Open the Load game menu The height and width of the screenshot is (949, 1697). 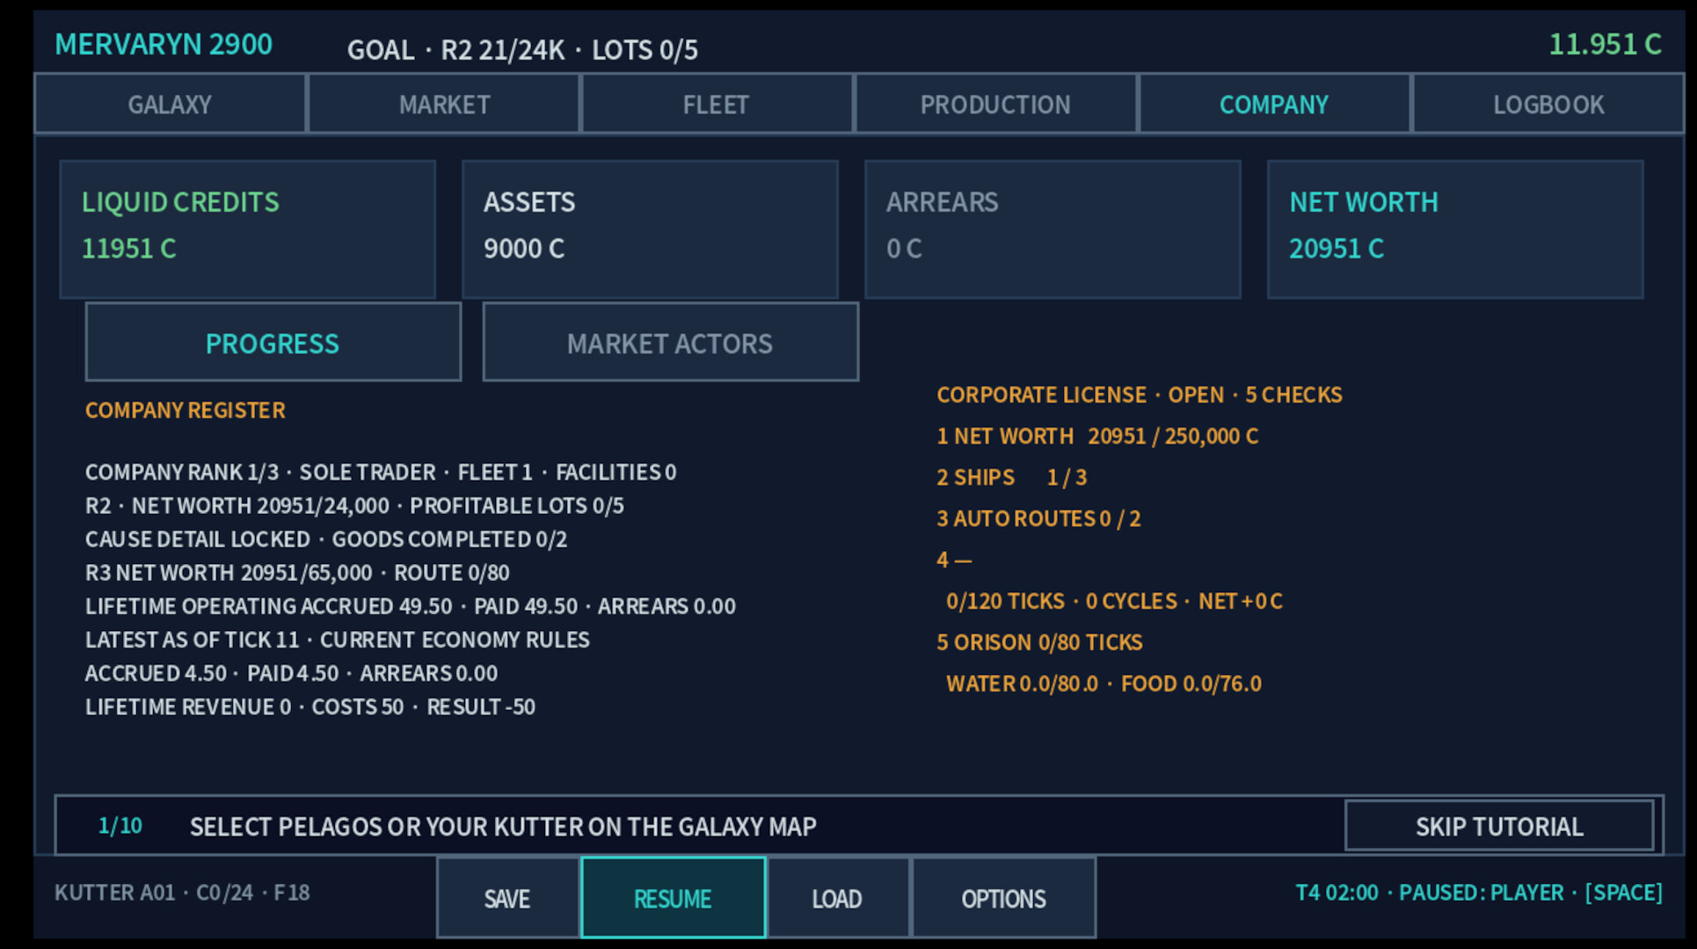tap(837, 898)
